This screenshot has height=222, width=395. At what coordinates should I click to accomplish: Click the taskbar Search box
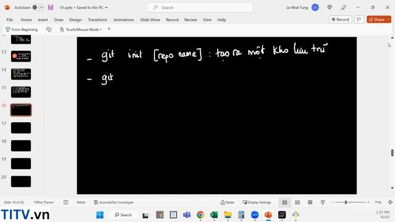123,215
